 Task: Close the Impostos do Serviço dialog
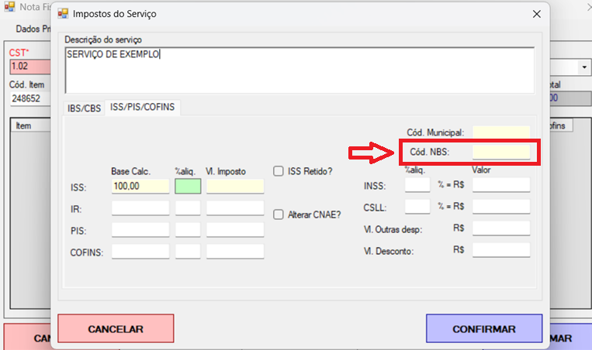click(x=536, y=14)
